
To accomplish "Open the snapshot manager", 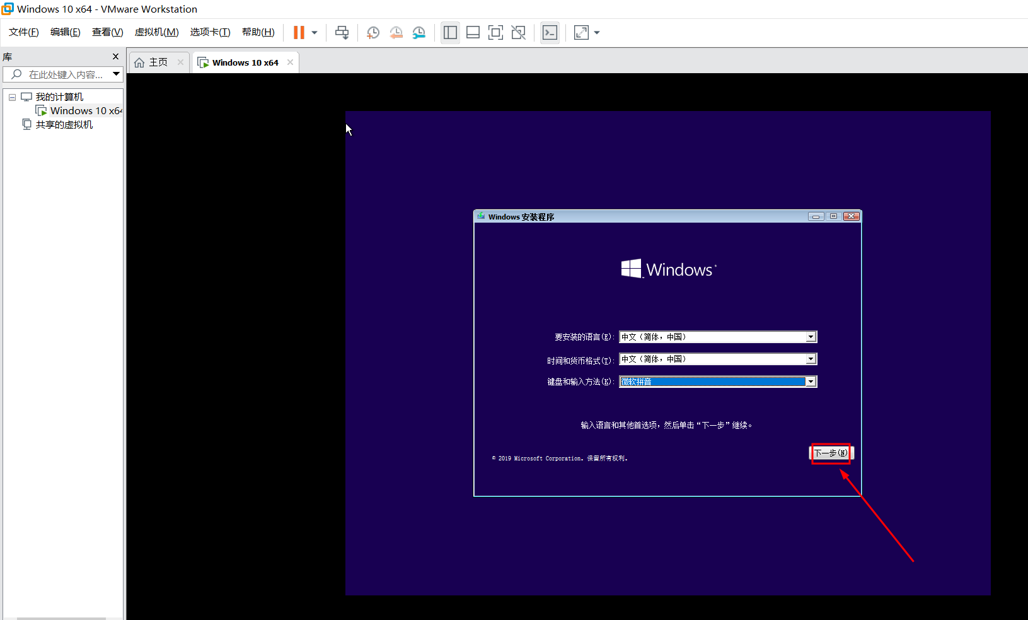I will click(419, 32).
